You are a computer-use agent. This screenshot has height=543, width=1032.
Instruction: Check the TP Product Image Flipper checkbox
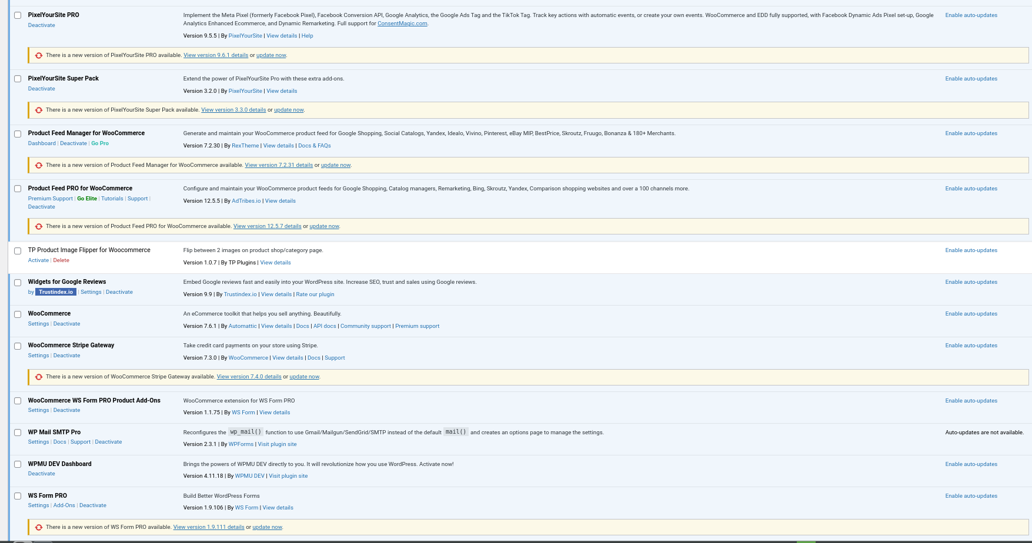tap(18, 251)
